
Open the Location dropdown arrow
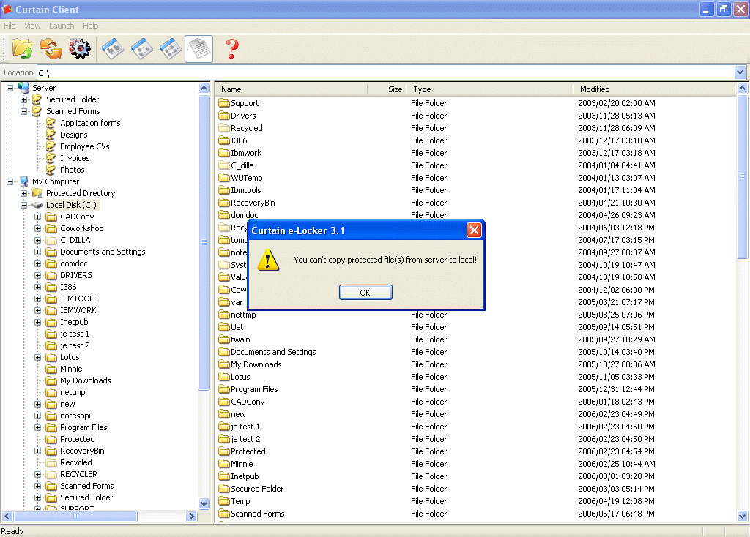click(x=740, y=72)
